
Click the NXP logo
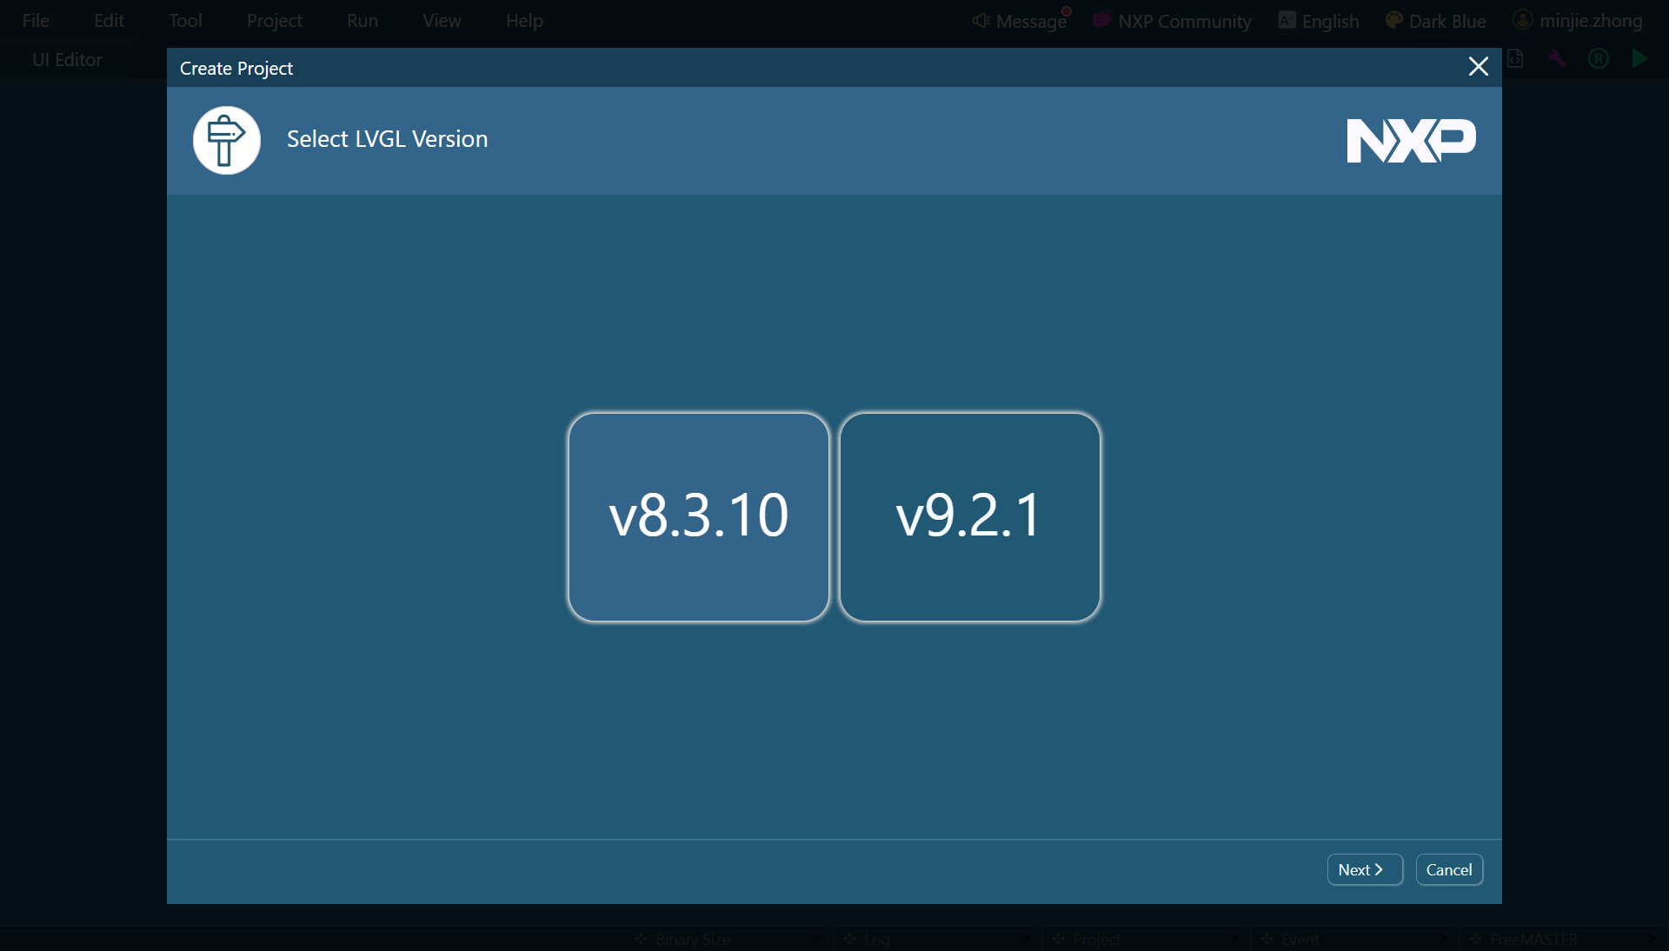tap(1410, 140)
